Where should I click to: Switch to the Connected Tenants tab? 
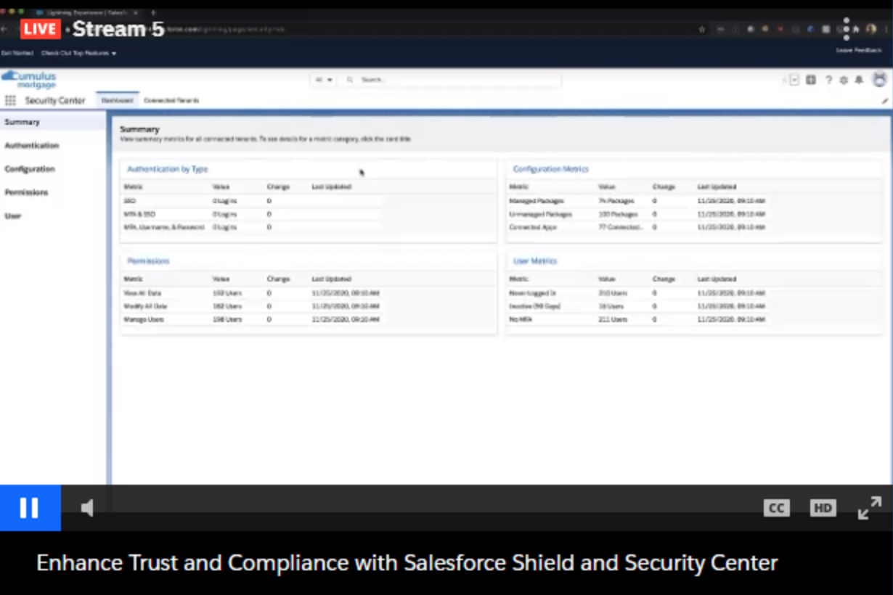point(171,101)
